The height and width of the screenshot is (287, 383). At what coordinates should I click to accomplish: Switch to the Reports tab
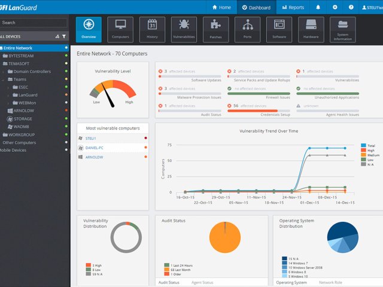point(292,8)
